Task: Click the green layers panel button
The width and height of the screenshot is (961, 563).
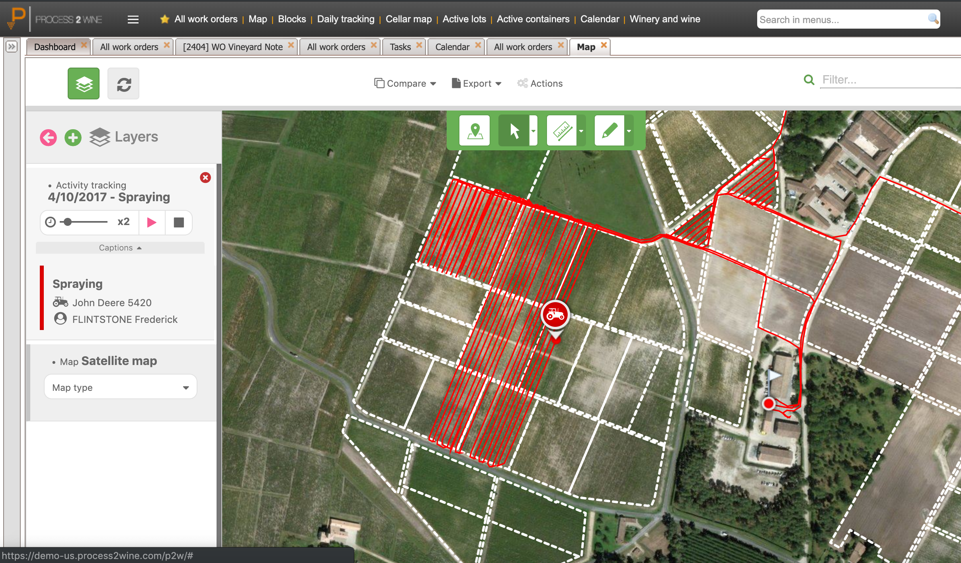Action: pos(83,83)
